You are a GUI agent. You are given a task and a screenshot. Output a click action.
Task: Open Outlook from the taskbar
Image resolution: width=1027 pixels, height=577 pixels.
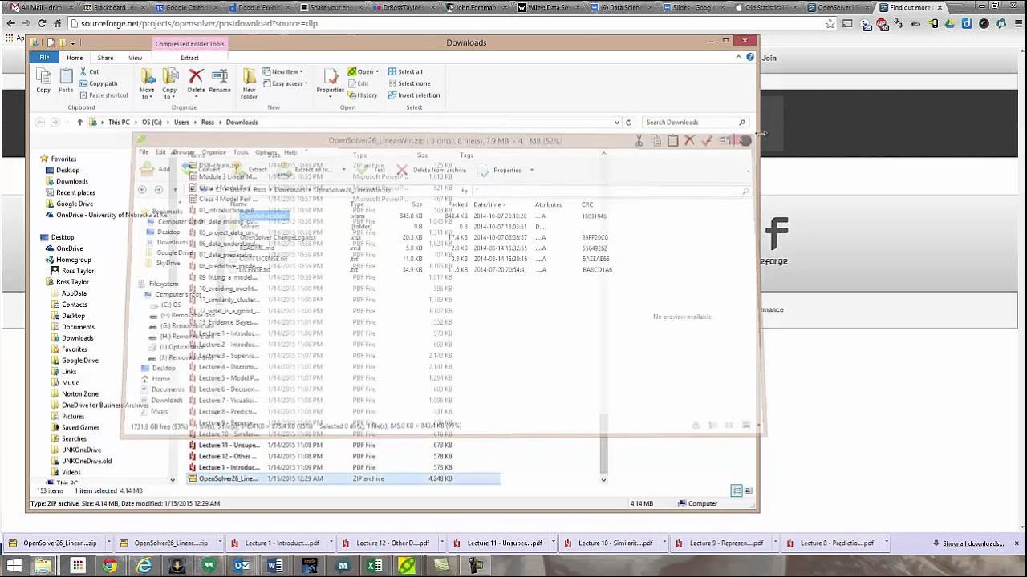point(242,566)
